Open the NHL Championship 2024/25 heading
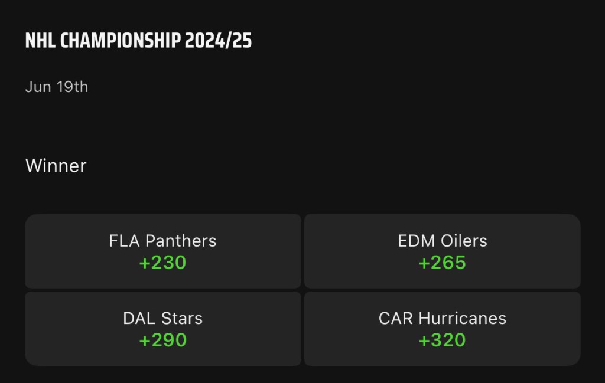The image size is (605, 383). click(x=138, y=41)
